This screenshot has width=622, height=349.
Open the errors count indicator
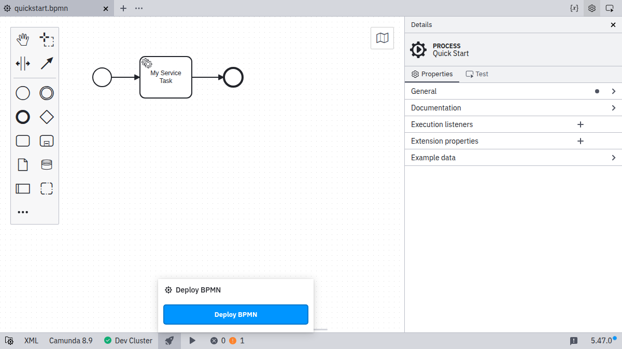click(218, 341)
